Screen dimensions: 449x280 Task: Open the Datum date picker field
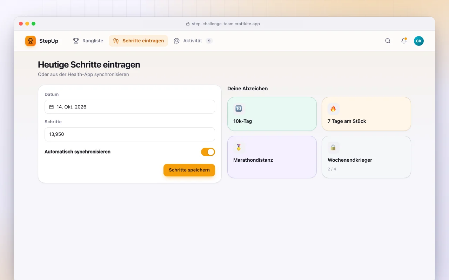tap(130, 107)
